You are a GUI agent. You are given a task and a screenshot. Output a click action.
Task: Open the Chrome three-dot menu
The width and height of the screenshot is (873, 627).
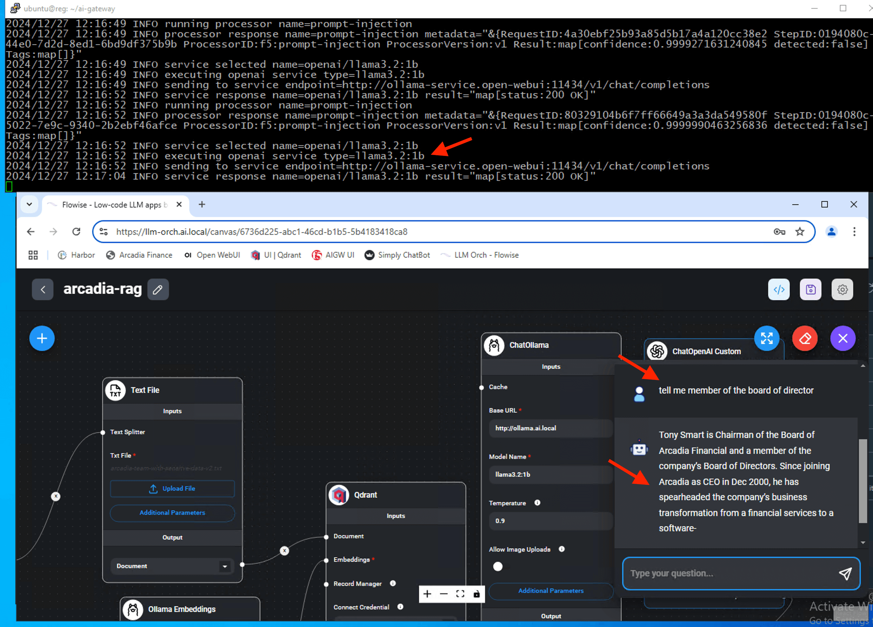tap(854, 232)
